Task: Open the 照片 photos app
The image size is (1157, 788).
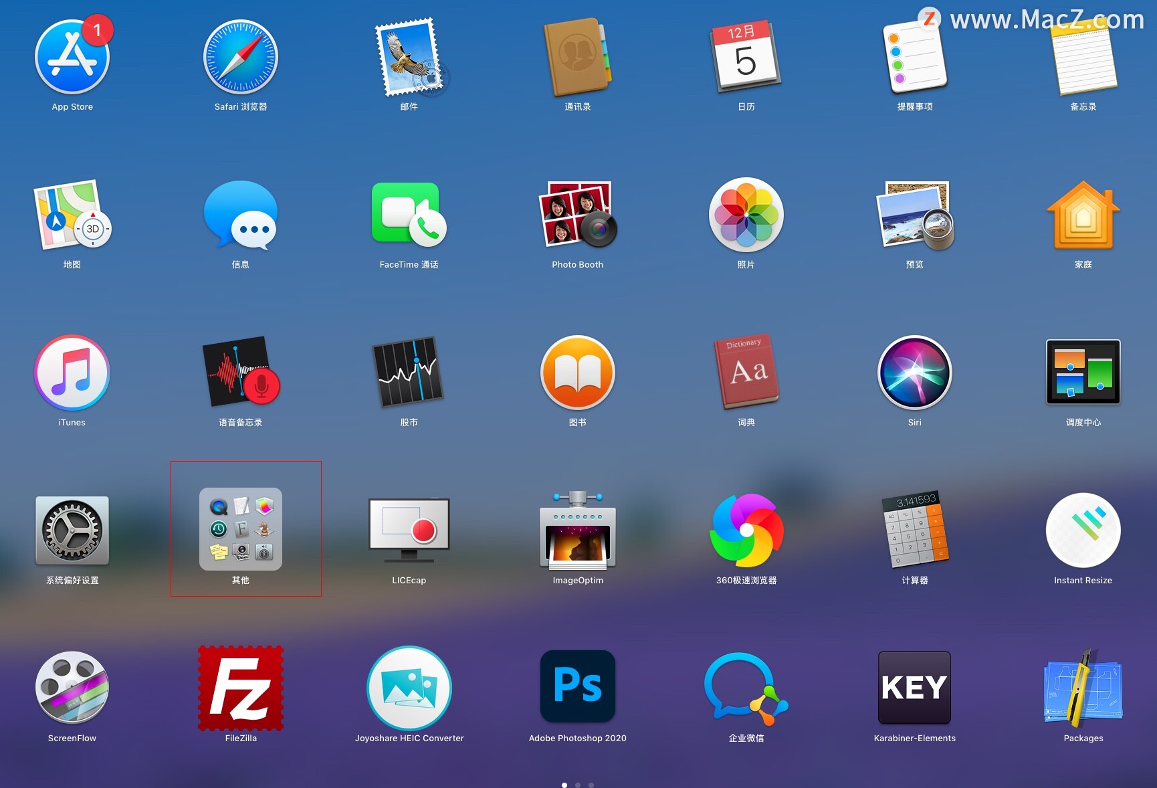Action: tap(746, 215)
